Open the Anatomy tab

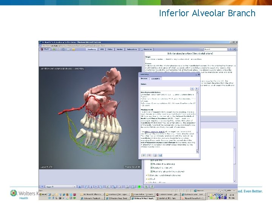click(x=92, y=49)
